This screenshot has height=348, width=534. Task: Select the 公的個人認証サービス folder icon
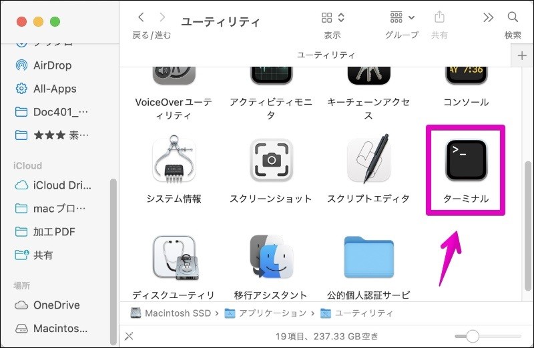(369, 257)
